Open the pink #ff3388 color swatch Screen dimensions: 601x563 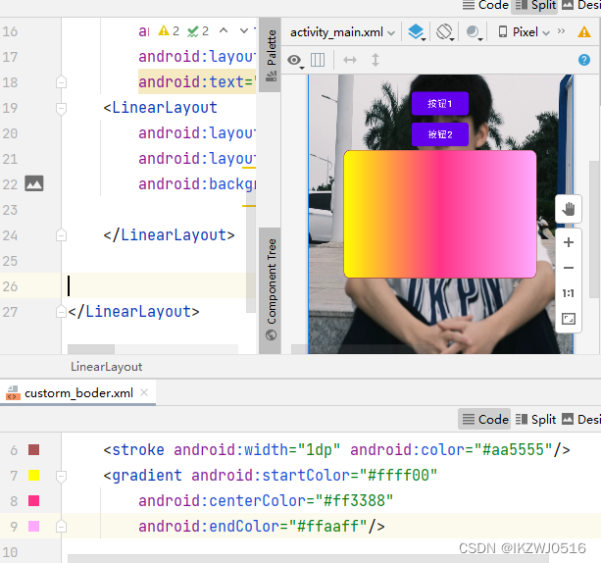click(x=34, y=501)
